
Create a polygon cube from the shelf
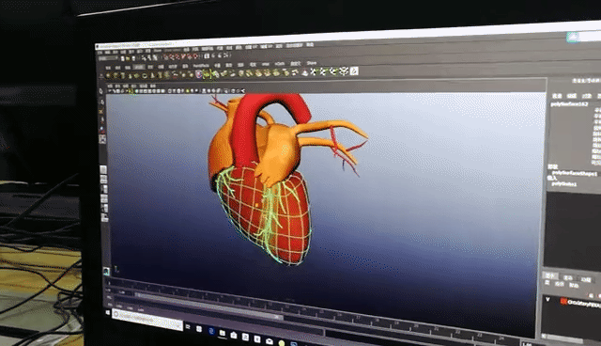(116, 75)
